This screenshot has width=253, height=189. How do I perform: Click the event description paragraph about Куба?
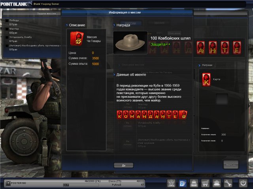click(x=149, y=93)
